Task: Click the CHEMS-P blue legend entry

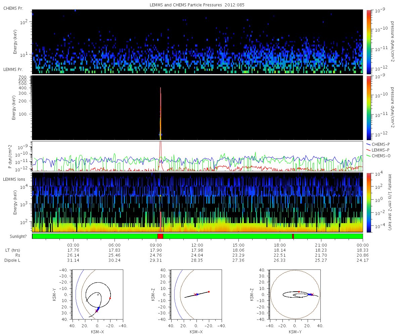Action: (381, 144)
